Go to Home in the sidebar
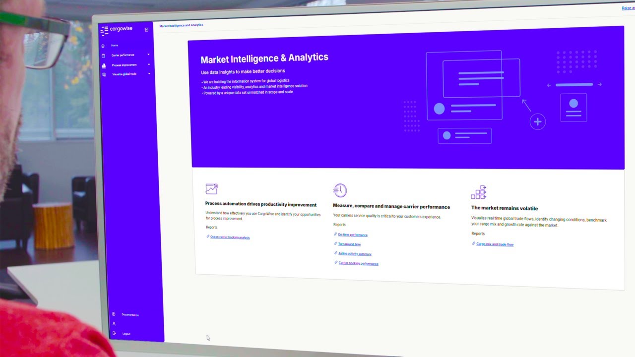635x357 pixels. 115,46
